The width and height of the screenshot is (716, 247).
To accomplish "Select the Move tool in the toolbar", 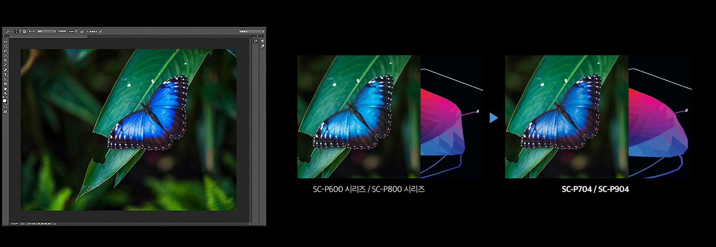I will click(5, 41).
